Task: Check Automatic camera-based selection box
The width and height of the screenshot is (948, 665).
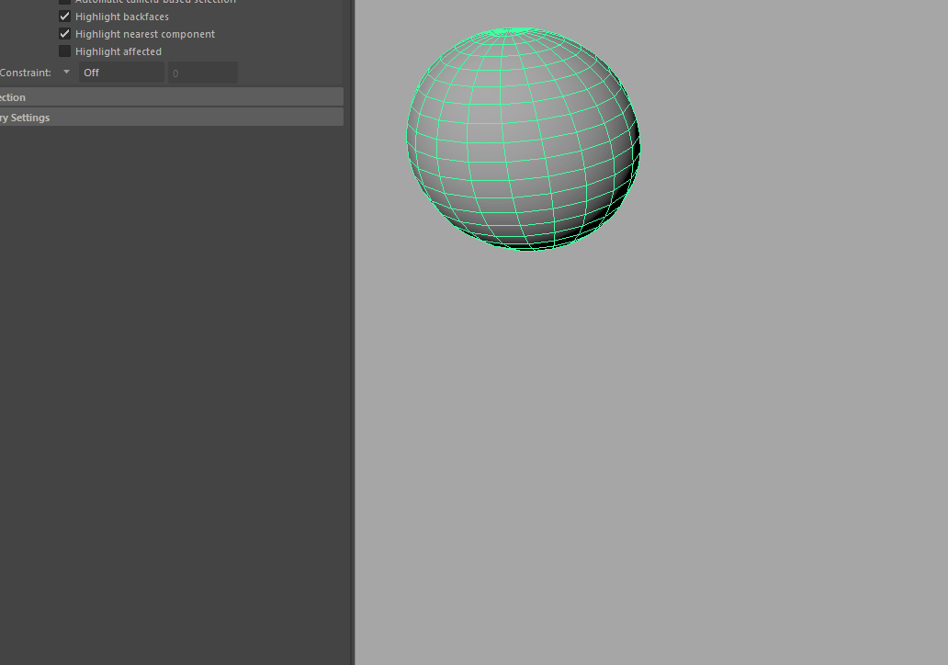Action: click(x=64, y=2)
